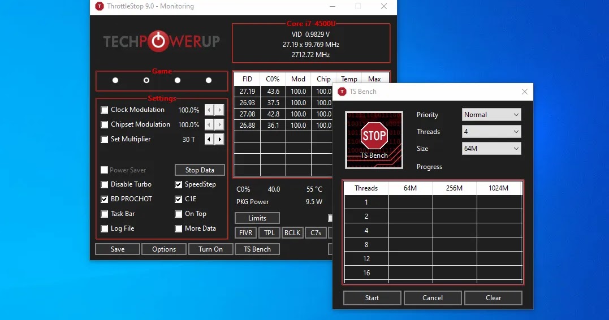Click the bench table row for 8 threads
Screen dimensions: 609x320
point(433,245)
